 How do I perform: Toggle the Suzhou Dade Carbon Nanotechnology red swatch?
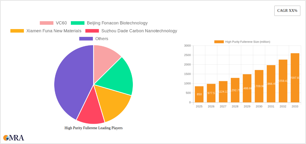coord(92,31)
